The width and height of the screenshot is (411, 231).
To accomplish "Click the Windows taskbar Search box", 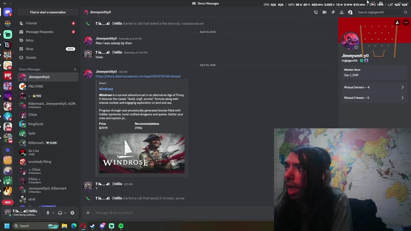I will coord(36,226).
